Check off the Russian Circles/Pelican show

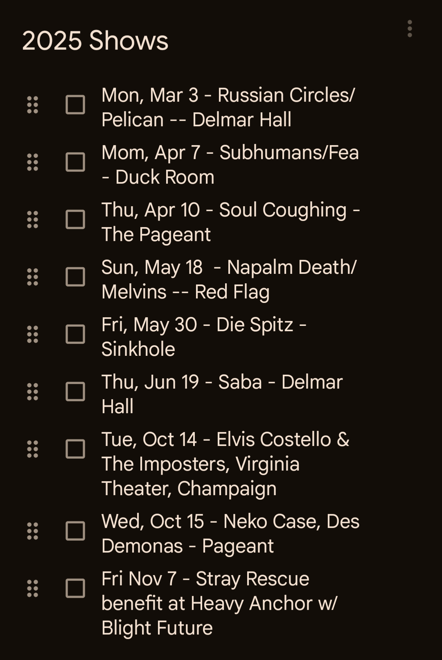pos(75,105)
